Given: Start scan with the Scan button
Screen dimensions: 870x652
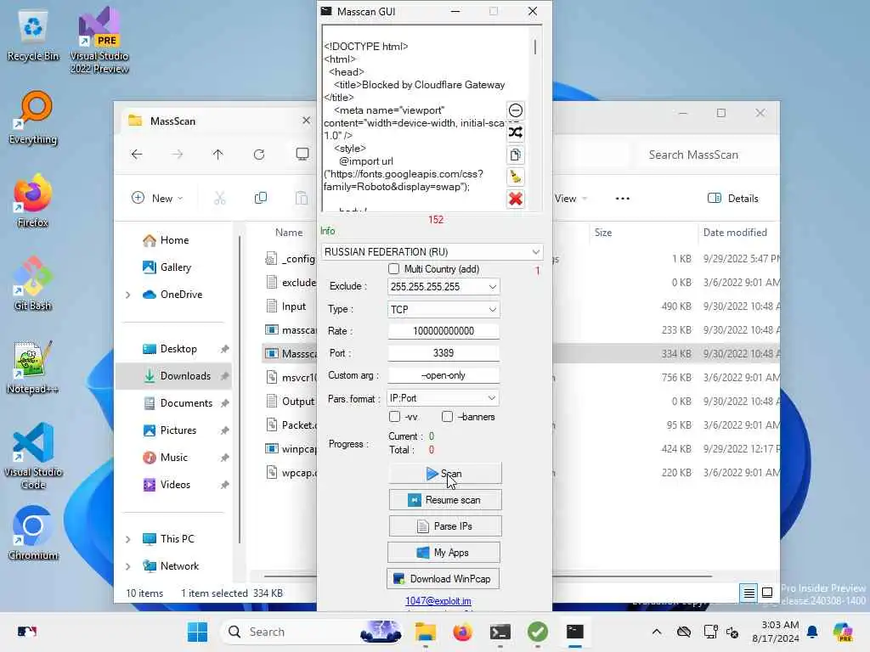Looking at the screenshot, I should coord(444,474).
